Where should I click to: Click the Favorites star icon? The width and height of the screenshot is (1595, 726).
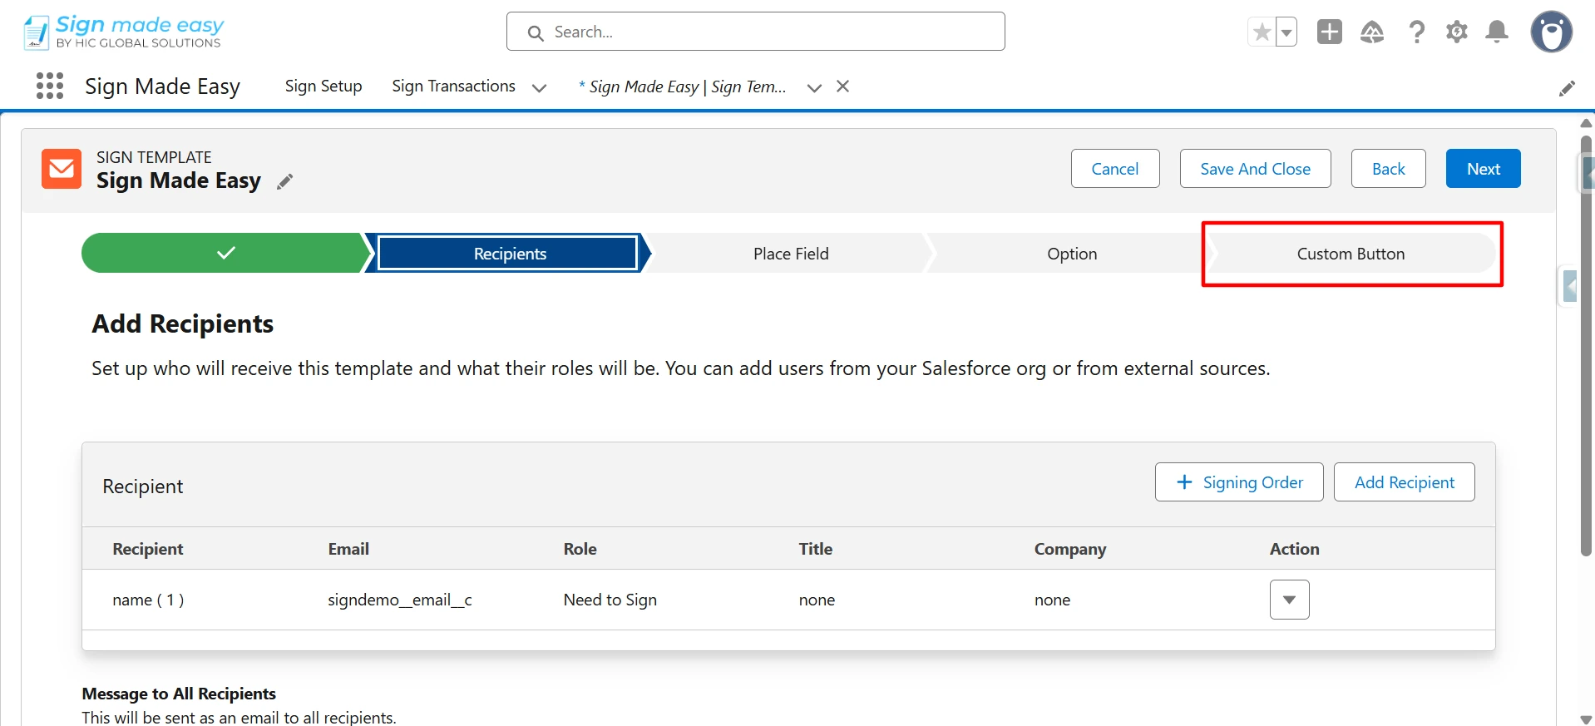pos(1262,32)
